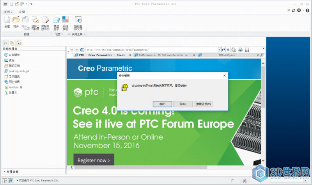Click the folder browser navigator tab icon

pyautogui.click(x=12, y=43)
